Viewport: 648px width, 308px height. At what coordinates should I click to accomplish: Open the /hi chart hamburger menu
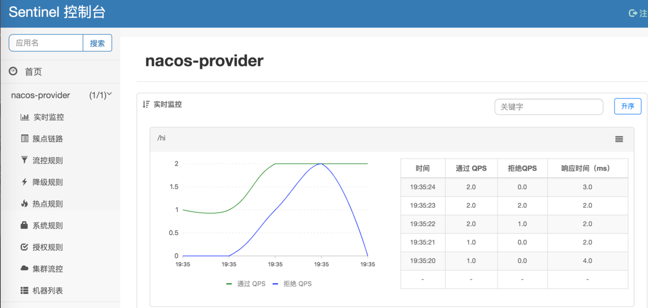pyautogui.click(x=619, y=139)
